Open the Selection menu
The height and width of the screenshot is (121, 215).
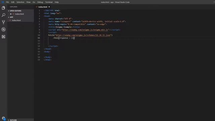coord(20,2)
